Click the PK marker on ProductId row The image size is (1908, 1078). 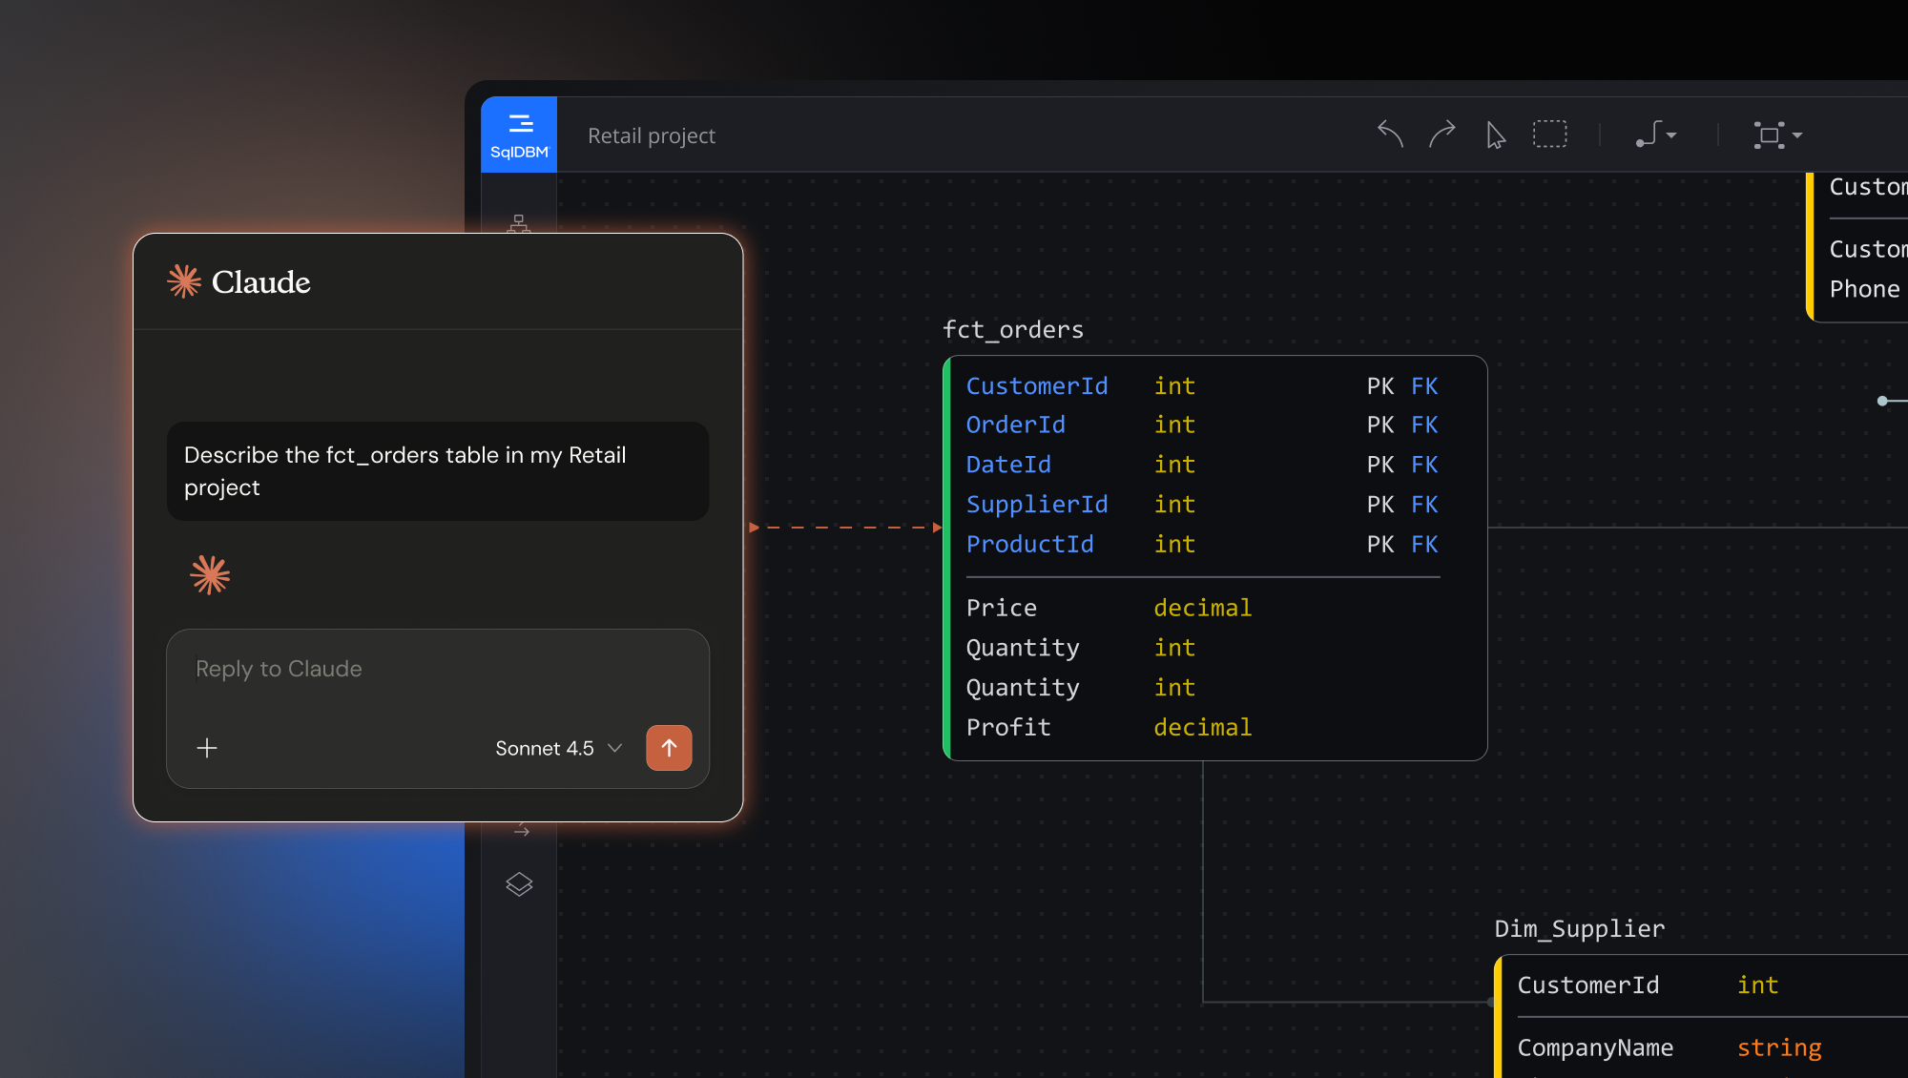(1380, 545)
